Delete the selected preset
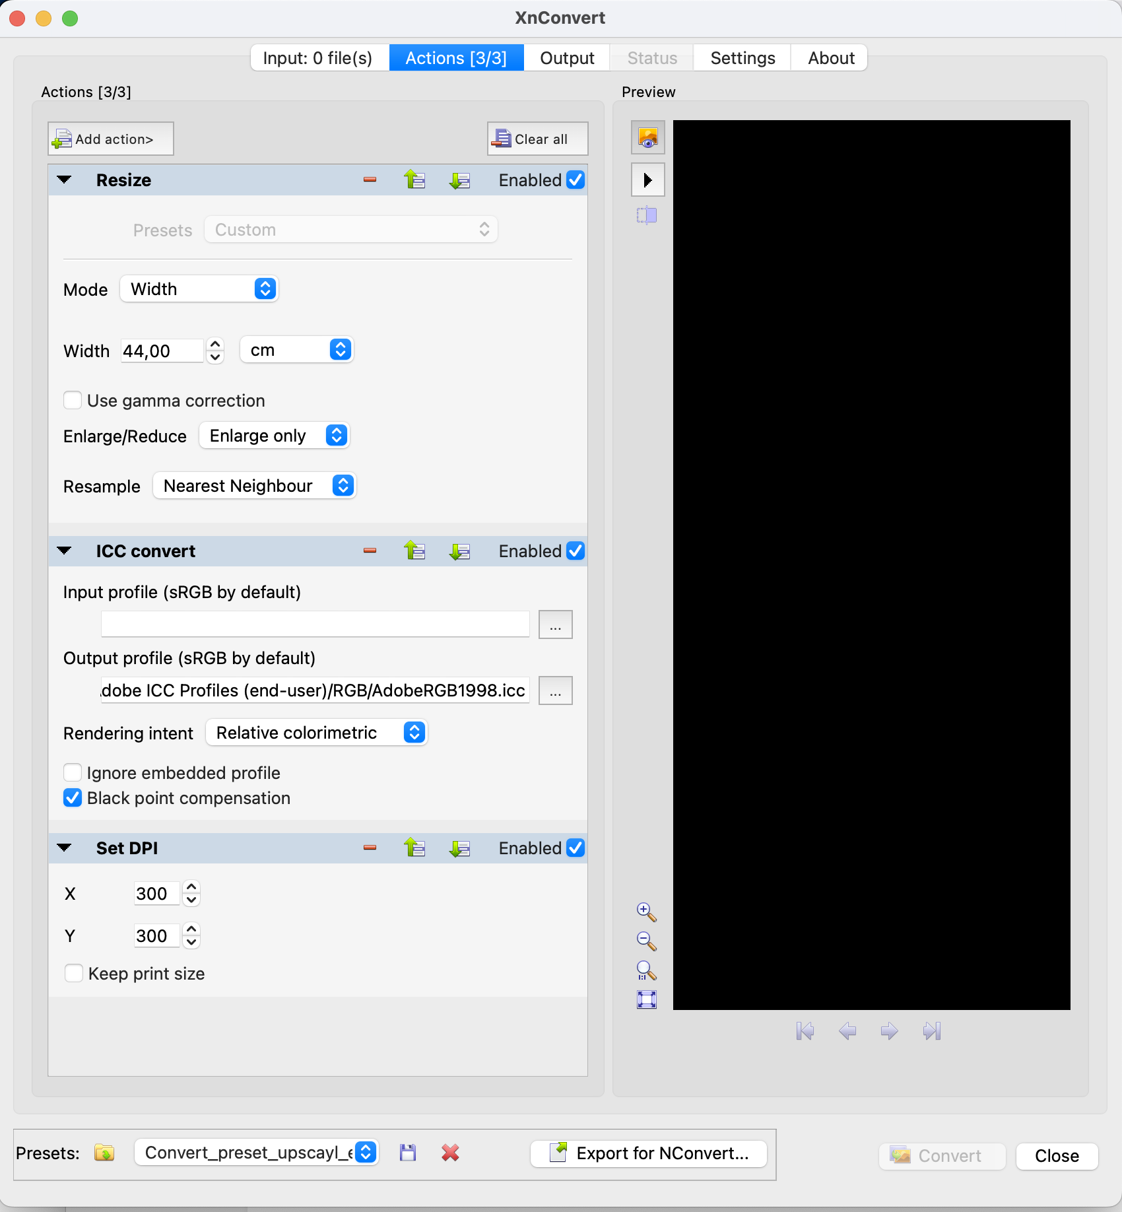The width and height of the screenshot is (1122, 1212). 450,1153
